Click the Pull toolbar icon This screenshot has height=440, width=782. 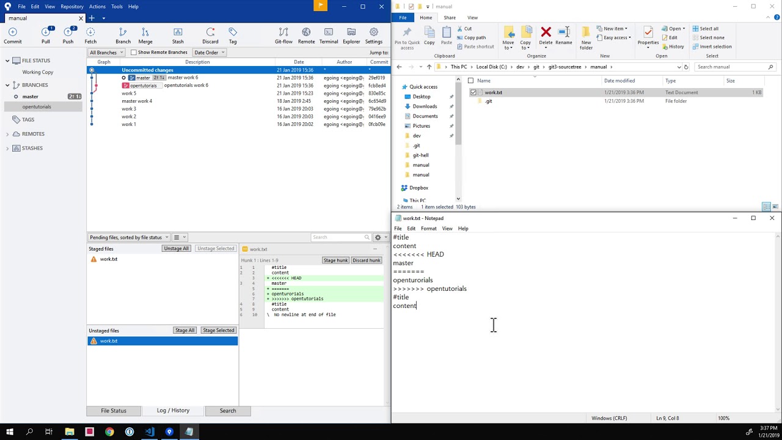point(46,35)
